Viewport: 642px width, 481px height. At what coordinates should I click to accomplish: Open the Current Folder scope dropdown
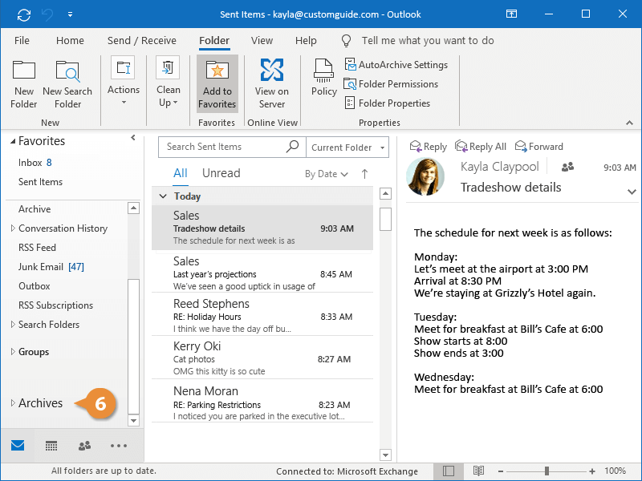tap(347, 148)
